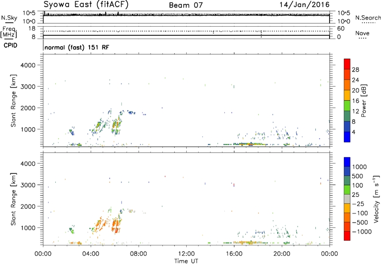Screen dimensions: 381x264
Task: Click the "4000" range tick of the power panel
Action: (28, 65)
